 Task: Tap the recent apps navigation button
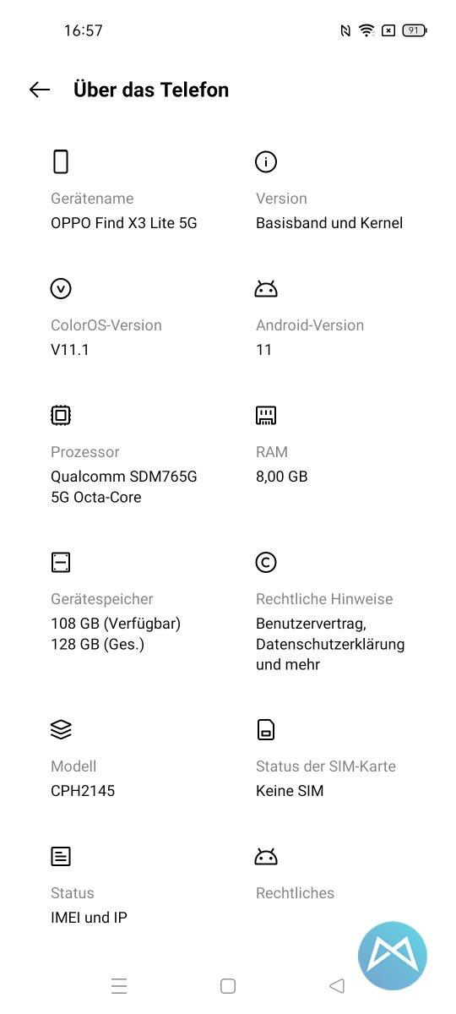(119, 985)
